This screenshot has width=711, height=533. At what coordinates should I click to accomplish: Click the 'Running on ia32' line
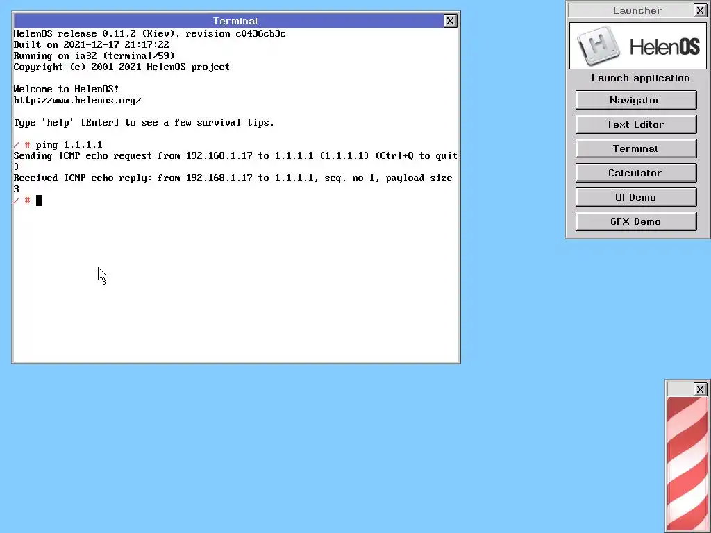tap(94, 56)
